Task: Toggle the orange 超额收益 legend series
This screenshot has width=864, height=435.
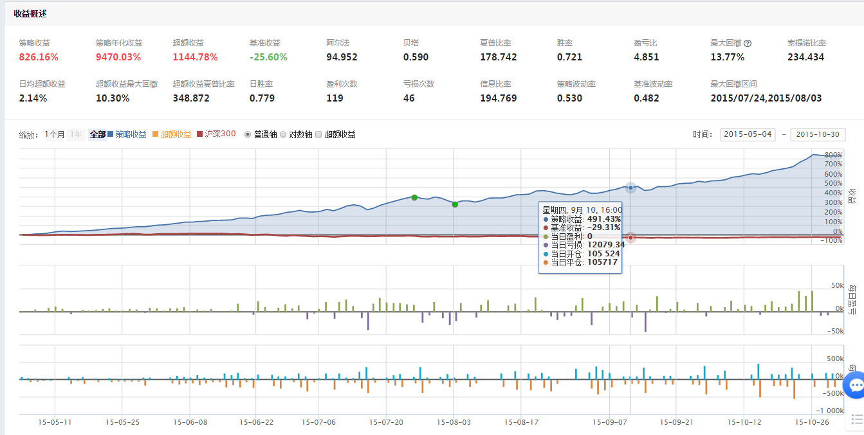Action: [172, 134]
